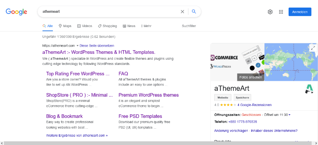This screenshot has width=318, height=145.
Task: Click the scrollbar left arrow
Action: point(2,143)
